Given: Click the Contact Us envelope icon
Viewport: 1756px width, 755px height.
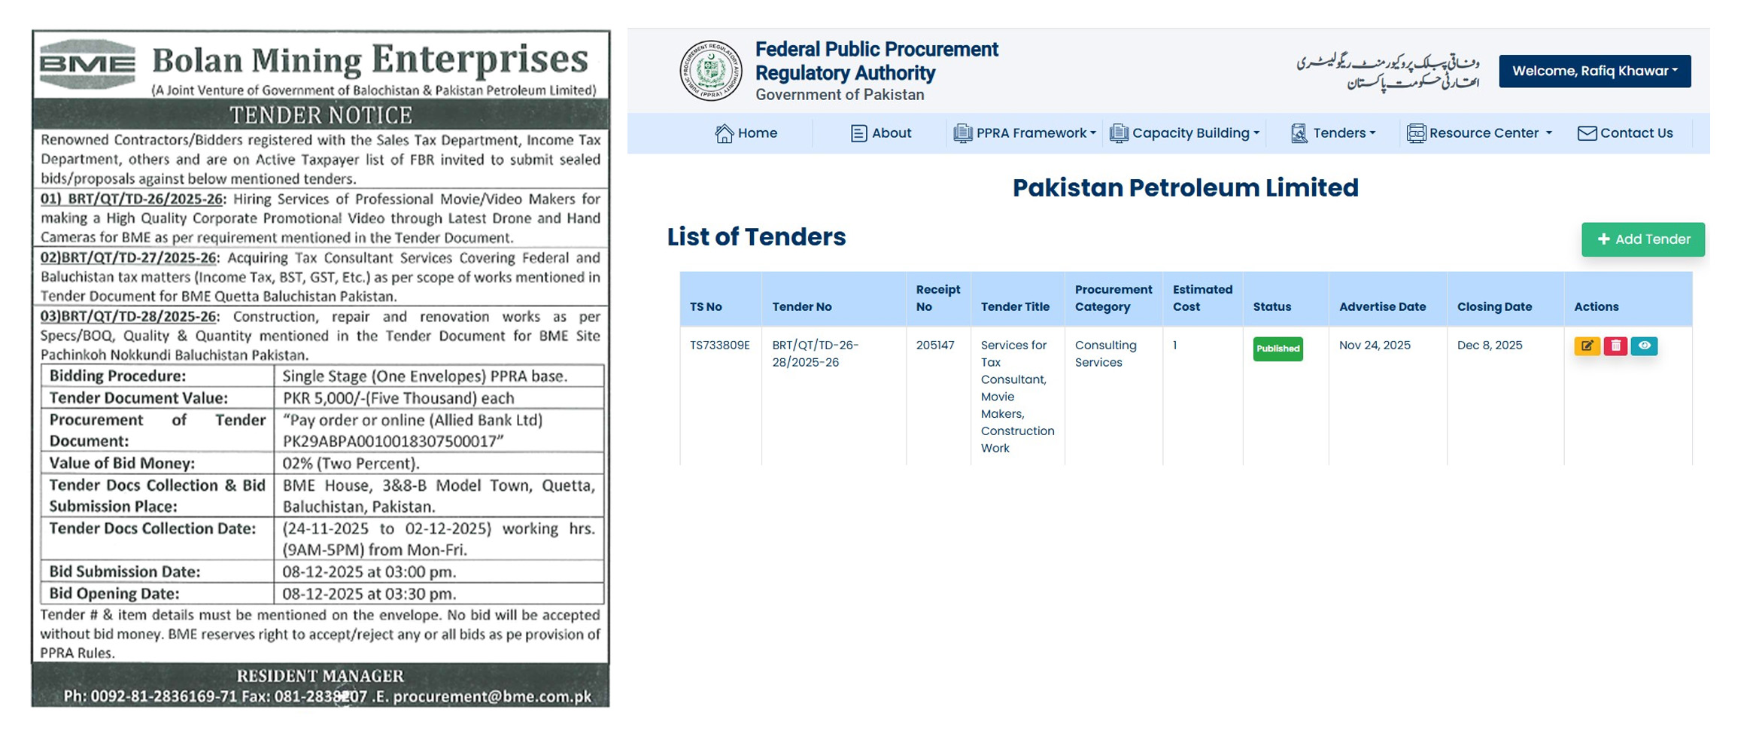Looking at the screenshot, I should pos(1587,133).
